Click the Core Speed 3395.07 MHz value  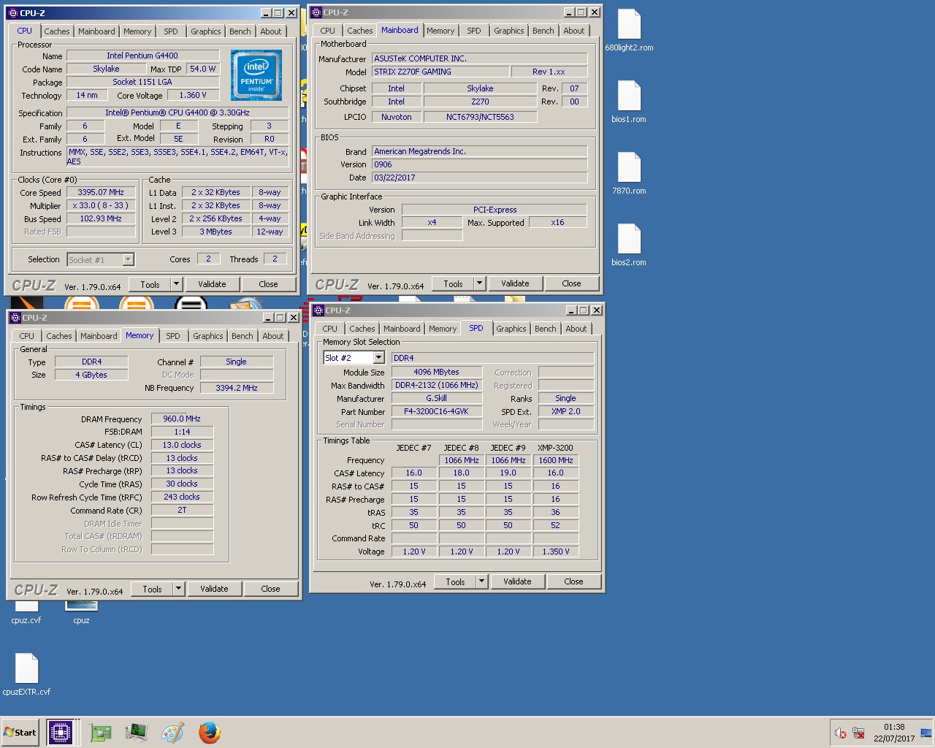tap(101, 193)
